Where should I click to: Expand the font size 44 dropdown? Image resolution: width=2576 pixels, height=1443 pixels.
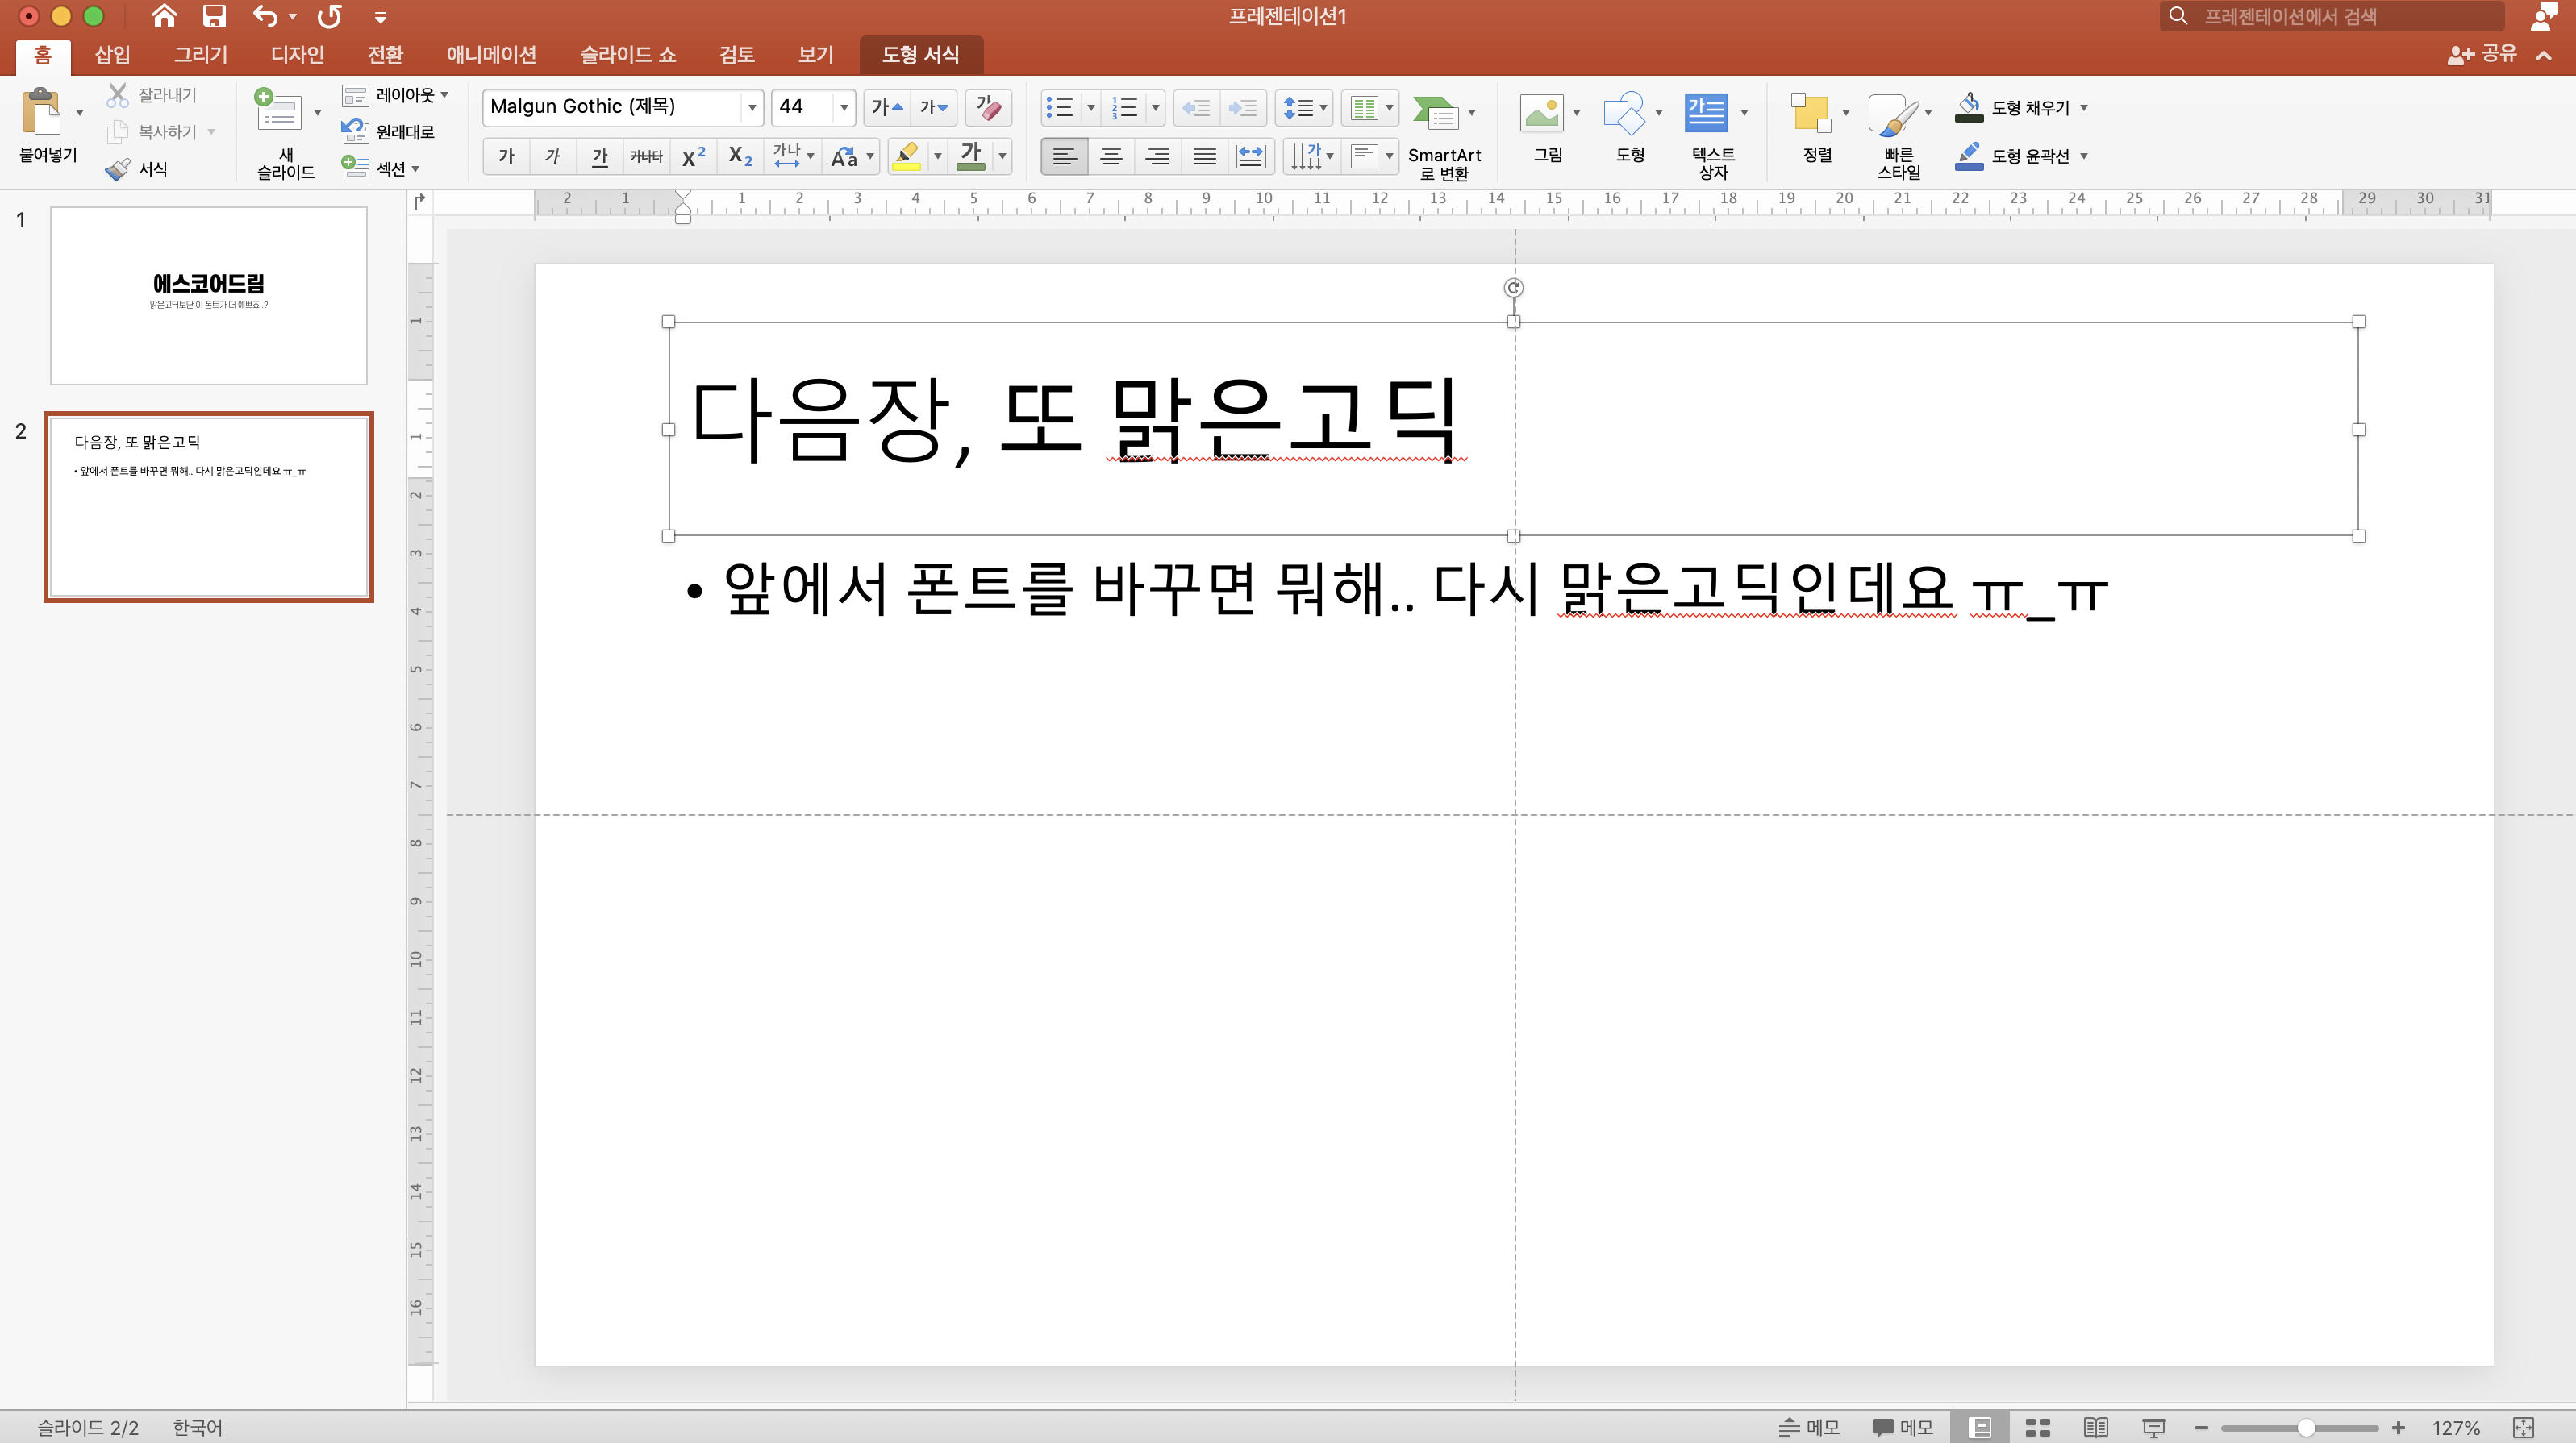[x=844, y=107]
